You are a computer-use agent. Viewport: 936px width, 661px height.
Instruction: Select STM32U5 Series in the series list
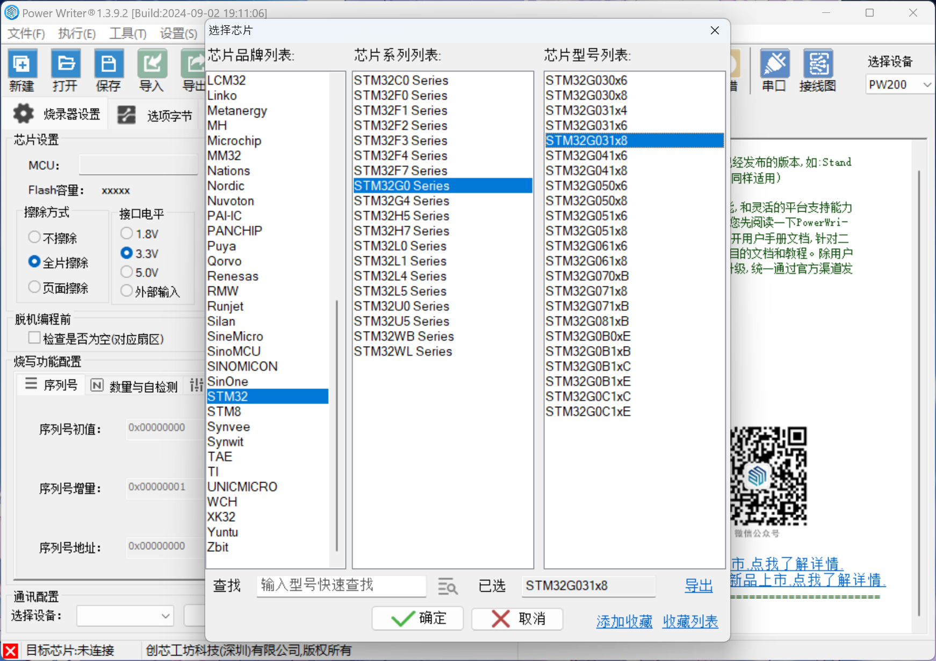443,321
